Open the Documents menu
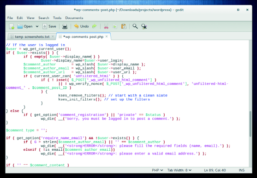This screenshot has height=178, width=257. [74, 18]
